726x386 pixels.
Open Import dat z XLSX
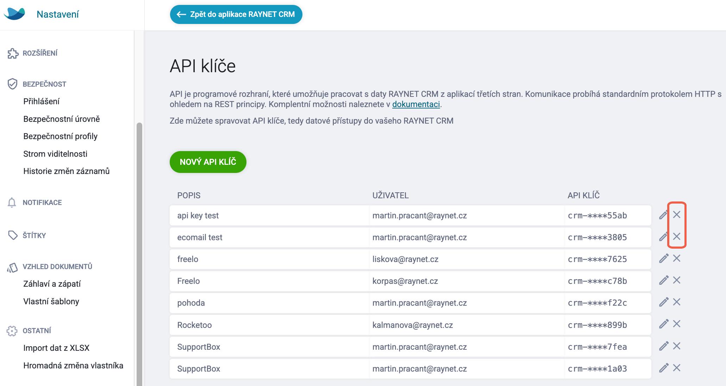[56, 348]
